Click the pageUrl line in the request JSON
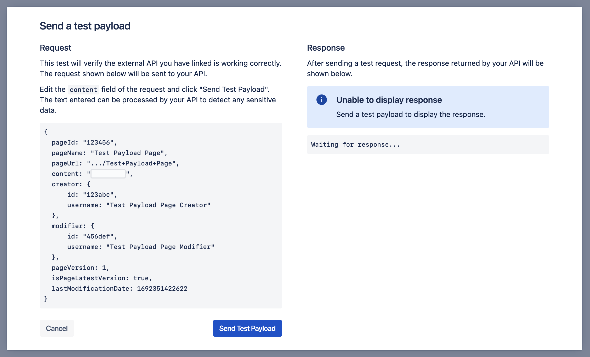 point(115,163)
